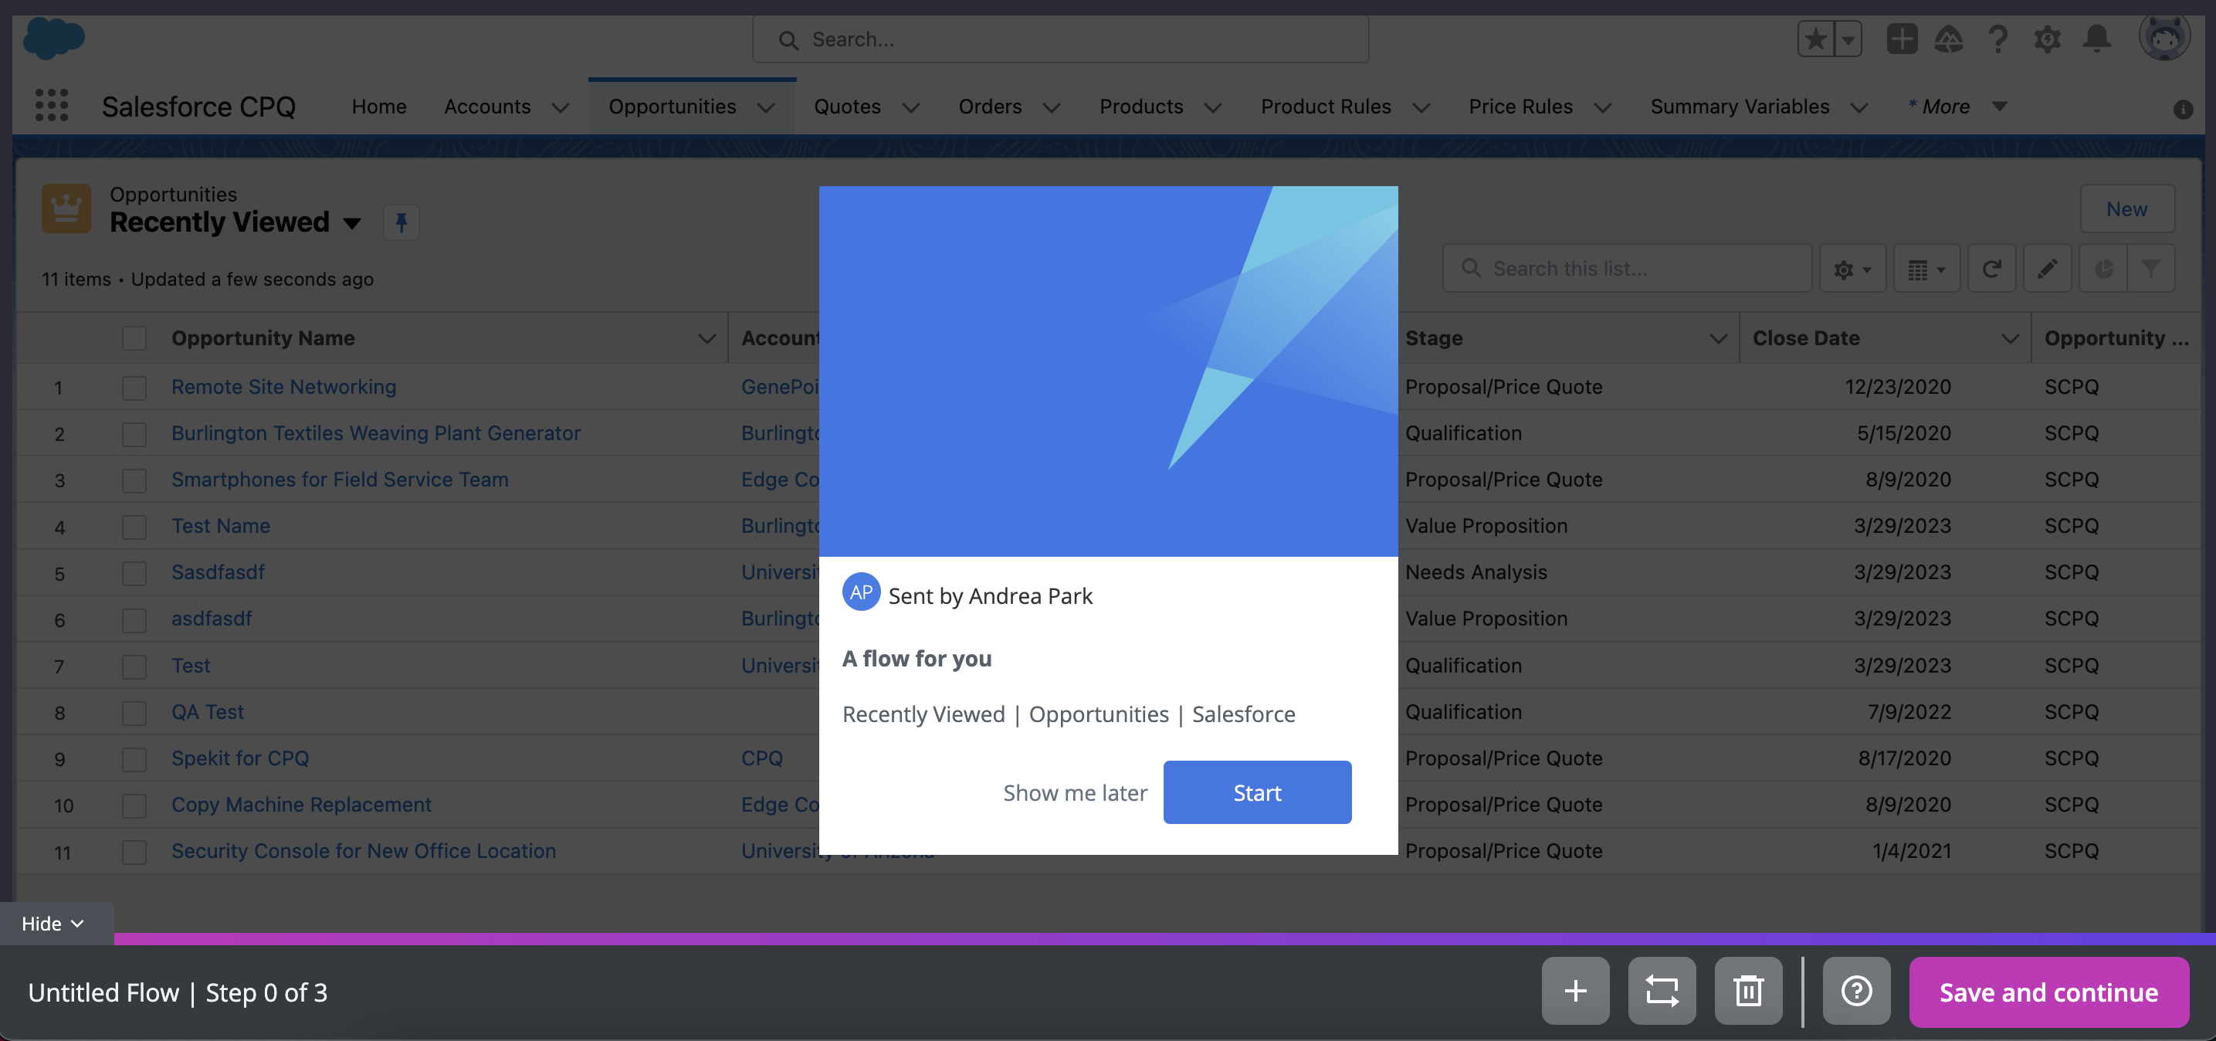Go to the Home tab
Screen dimensions: 2216x1041
[x=378, y=107]
